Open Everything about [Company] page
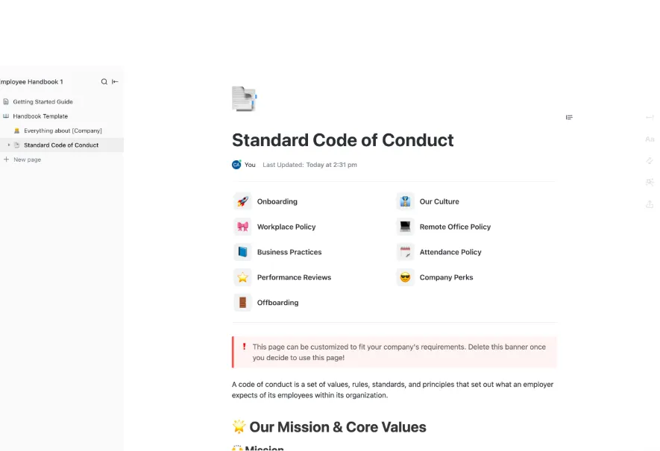Viewport: 660px width, 451px height. 62,131
